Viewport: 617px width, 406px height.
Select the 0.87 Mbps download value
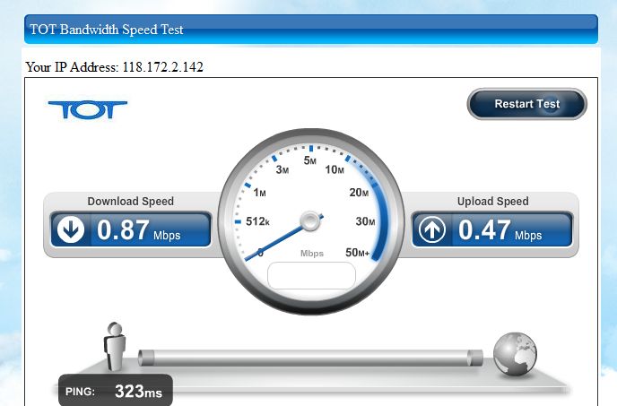138,230
